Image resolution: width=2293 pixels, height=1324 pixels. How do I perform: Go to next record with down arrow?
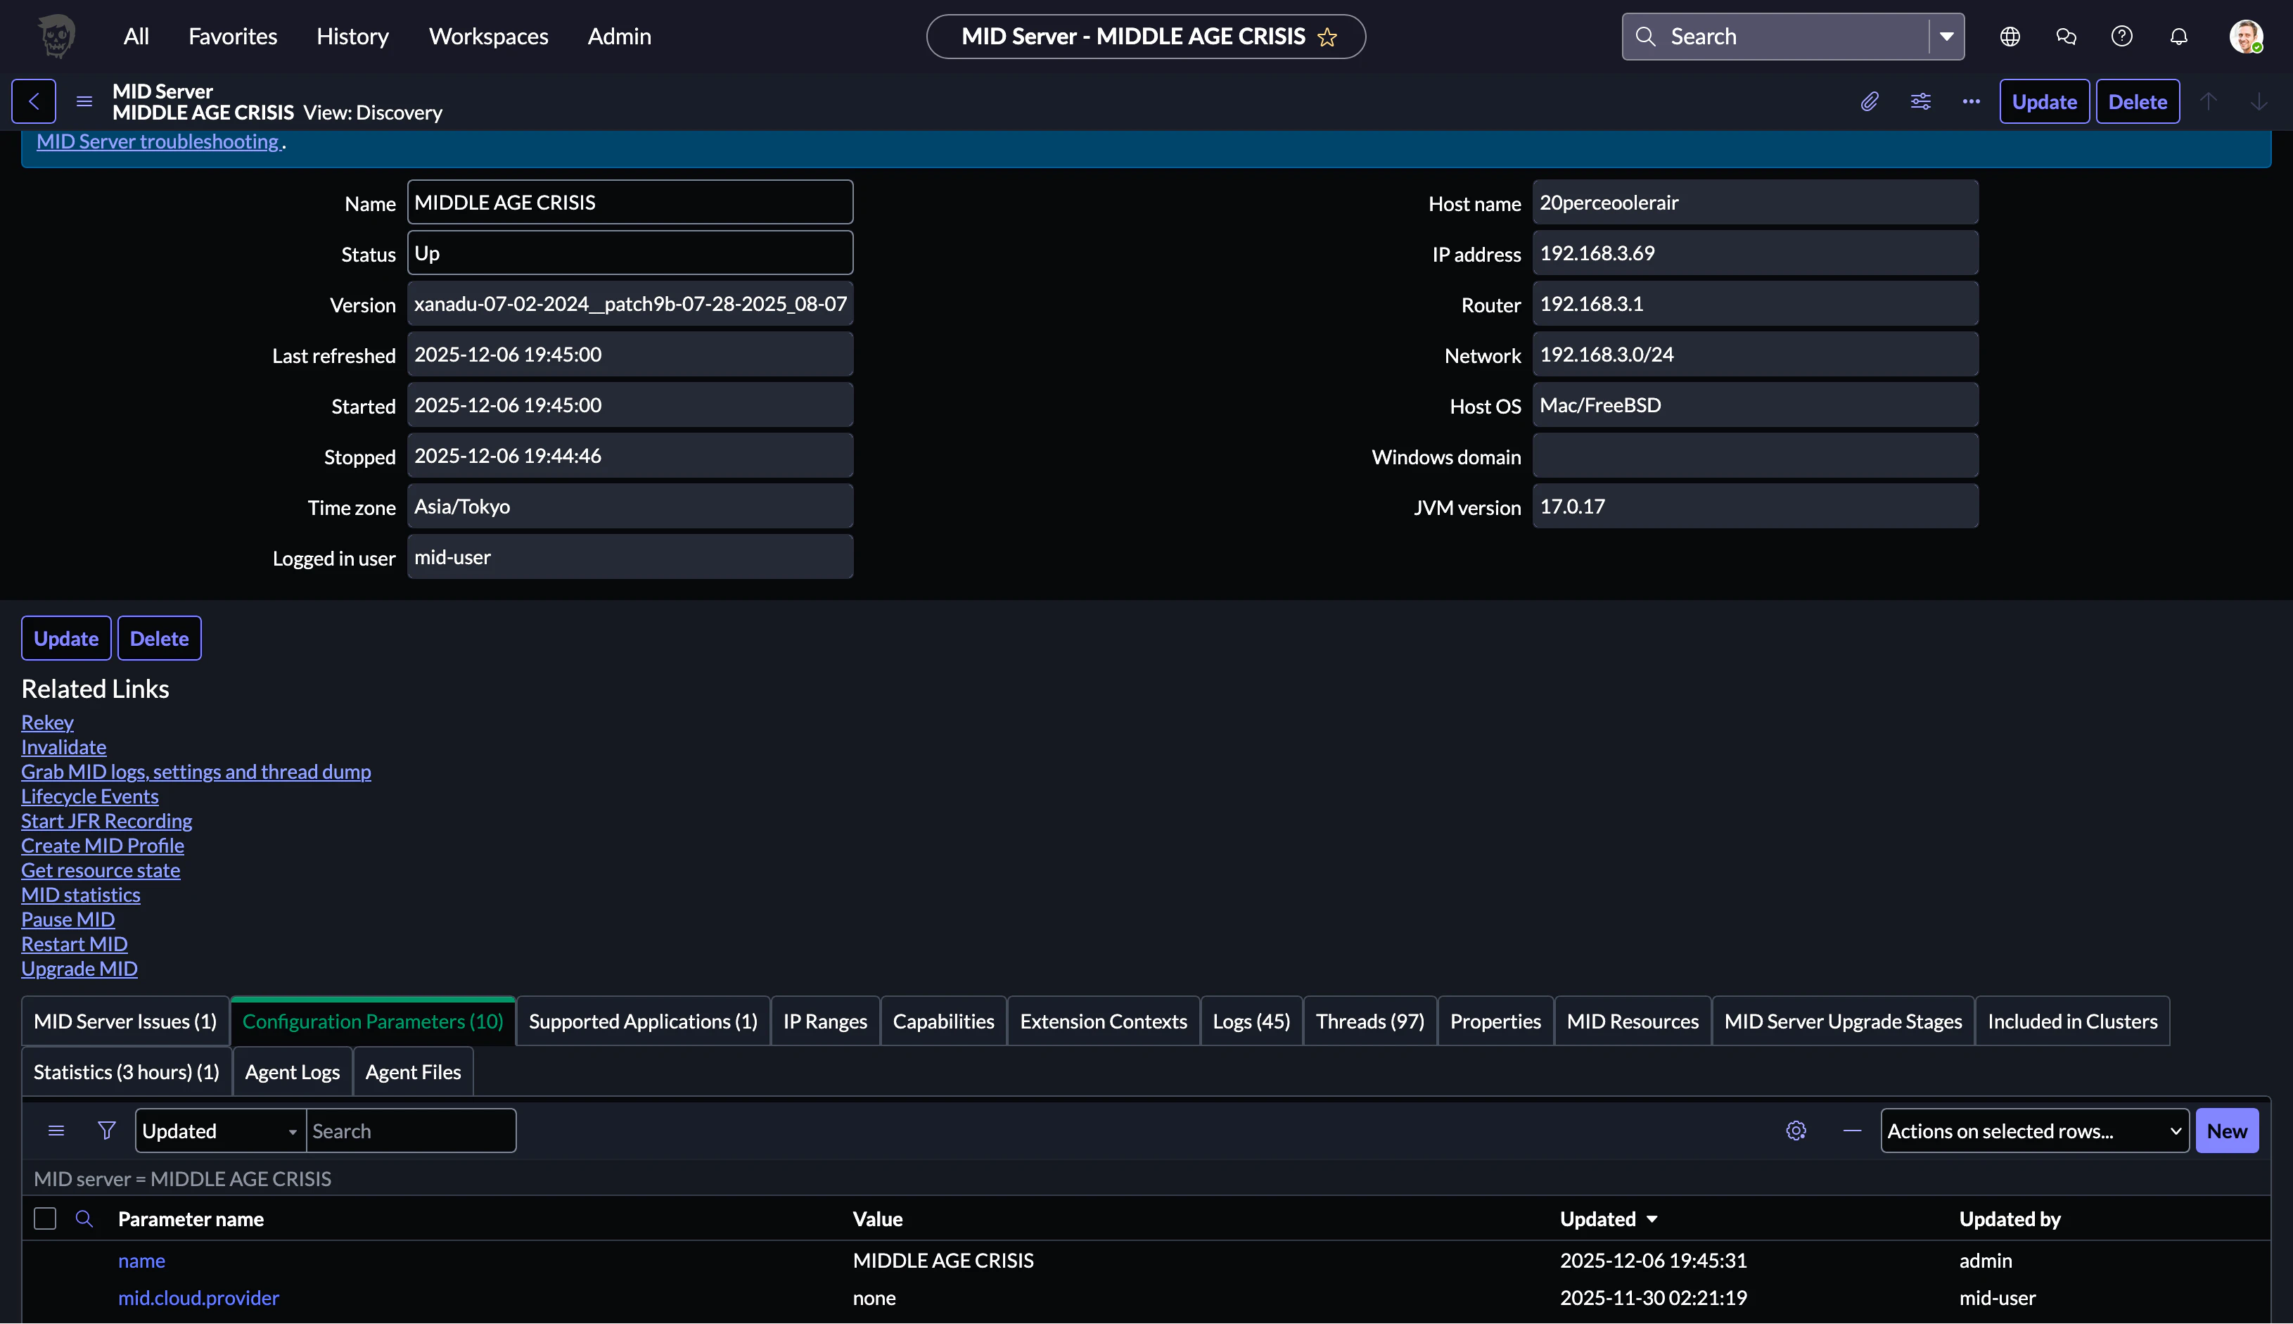coord(2259,101)
